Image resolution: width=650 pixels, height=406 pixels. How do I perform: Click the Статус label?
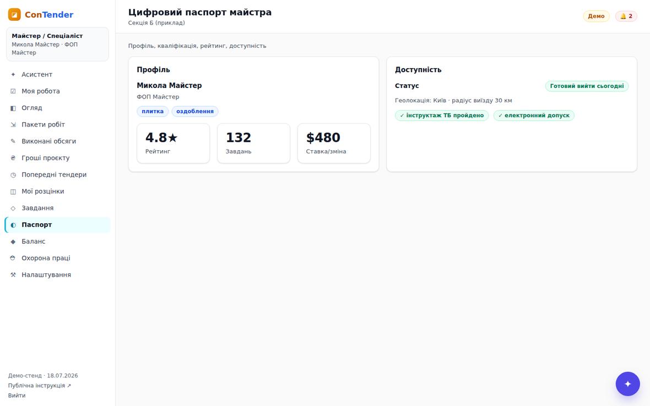tap(407, 86)
